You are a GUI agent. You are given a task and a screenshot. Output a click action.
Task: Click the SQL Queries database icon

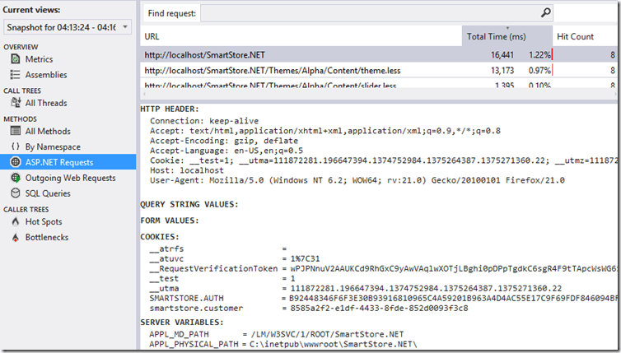(x=16, y=193)
